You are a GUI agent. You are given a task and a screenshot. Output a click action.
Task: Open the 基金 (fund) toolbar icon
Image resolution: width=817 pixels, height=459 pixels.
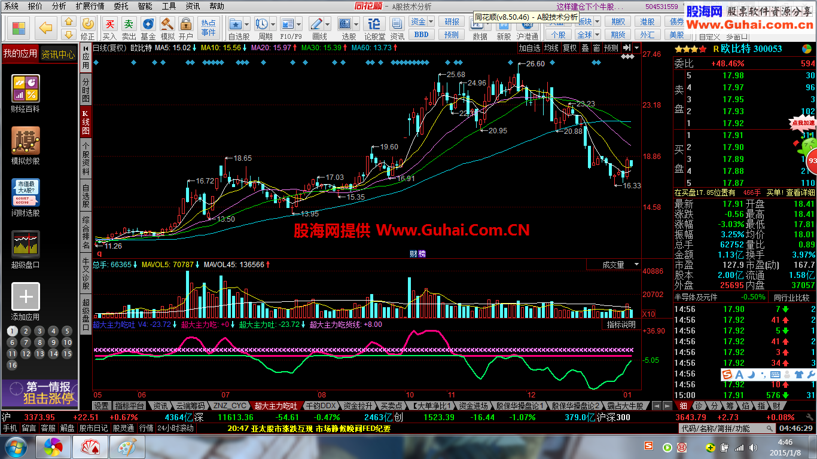point(148,28)
